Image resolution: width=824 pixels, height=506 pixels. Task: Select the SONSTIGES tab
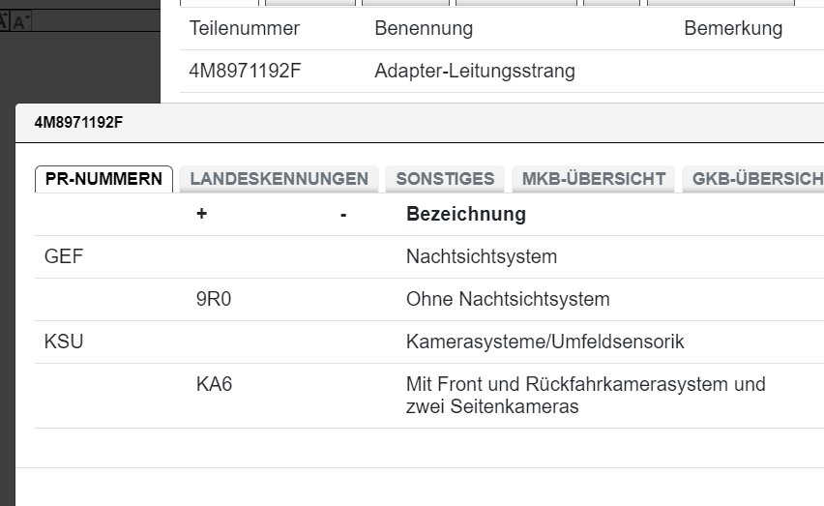tap(445, 179)
